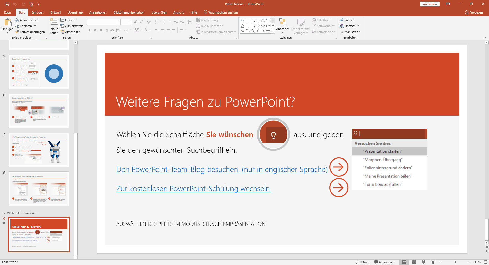
Task: Open the Einfügen ribbon tab
Action: tap(37, 12)
